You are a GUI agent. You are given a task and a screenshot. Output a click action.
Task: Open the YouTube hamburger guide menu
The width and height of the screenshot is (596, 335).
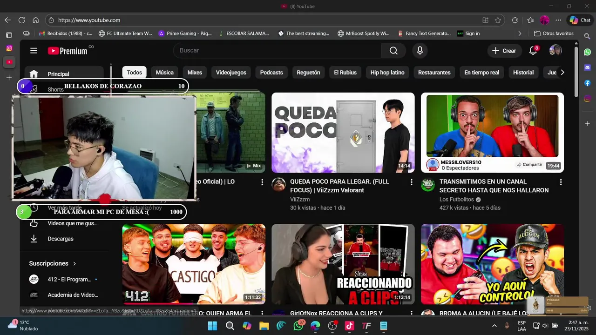34,51
